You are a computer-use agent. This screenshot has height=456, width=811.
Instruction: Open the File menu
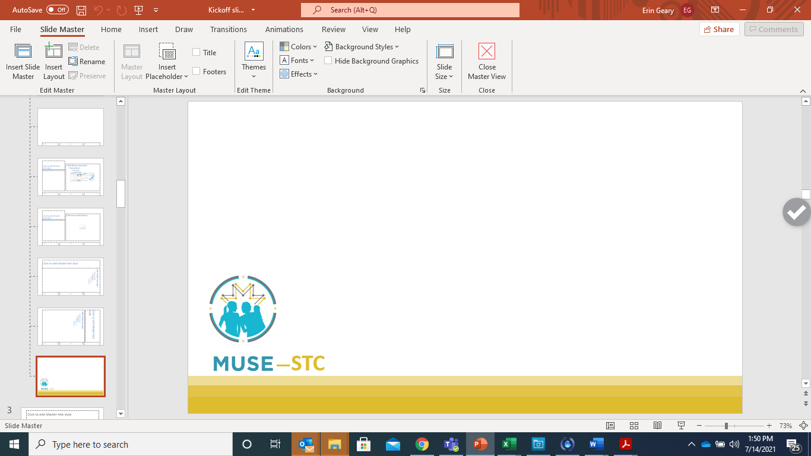(15, 29)
